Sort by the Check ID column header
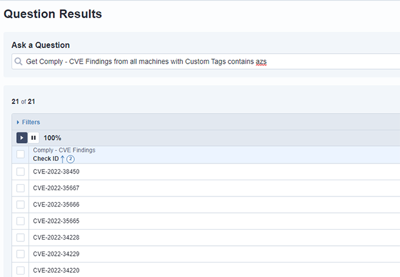 pos(46,159)
